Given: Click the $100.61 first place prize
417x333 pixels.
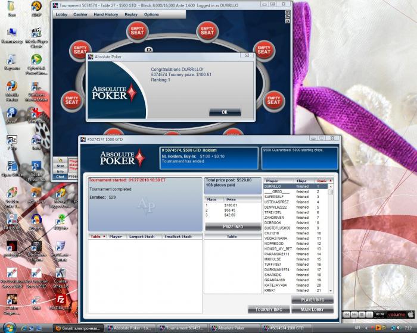Looking at the screenshot, I should pyautogui.click(x=231, y=205).
